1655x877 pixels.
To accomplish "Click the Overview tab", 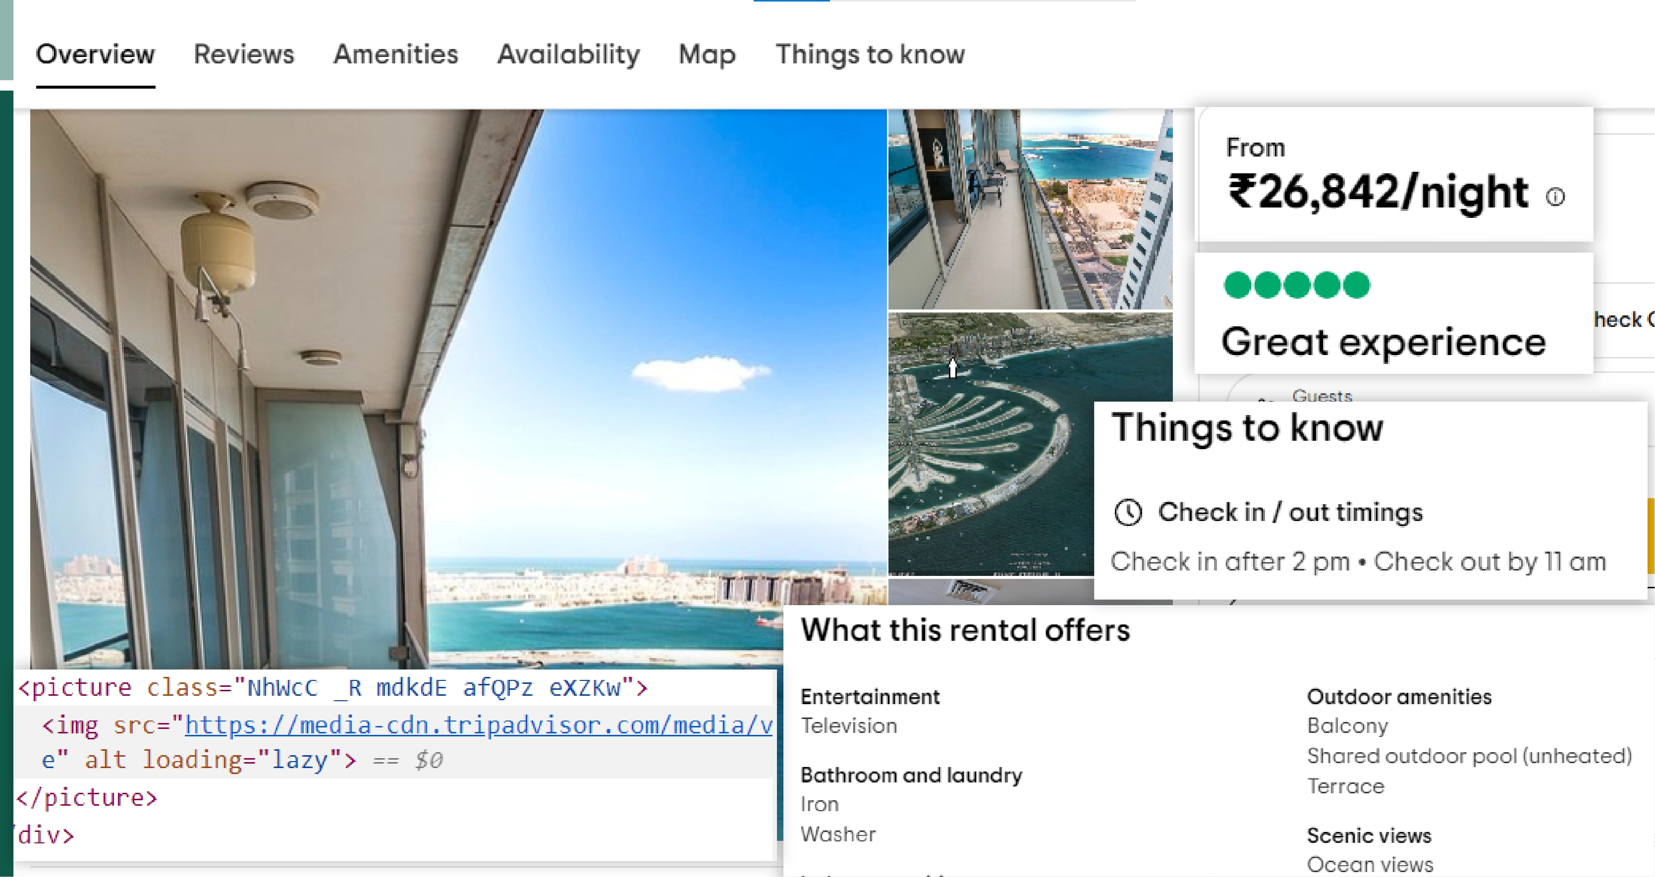I will coord(95,54).
